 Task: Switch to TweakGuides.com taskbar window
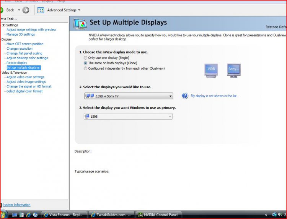point(111,215)
